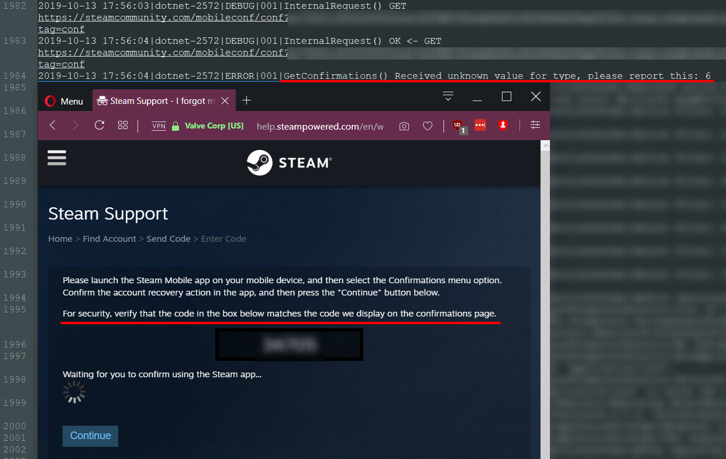Open Opera's Easy Setup sliders icon
The image size is (726, 459).
535,126
